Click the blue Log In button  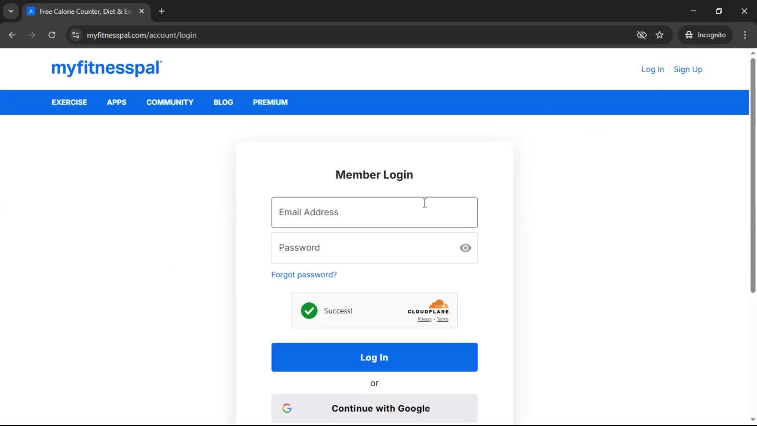point(375,357)
